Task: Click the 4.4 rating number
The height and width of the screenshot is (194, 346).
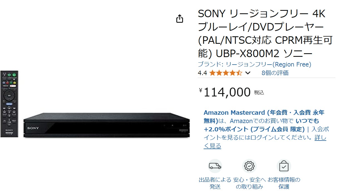Action: coord(202,73)
